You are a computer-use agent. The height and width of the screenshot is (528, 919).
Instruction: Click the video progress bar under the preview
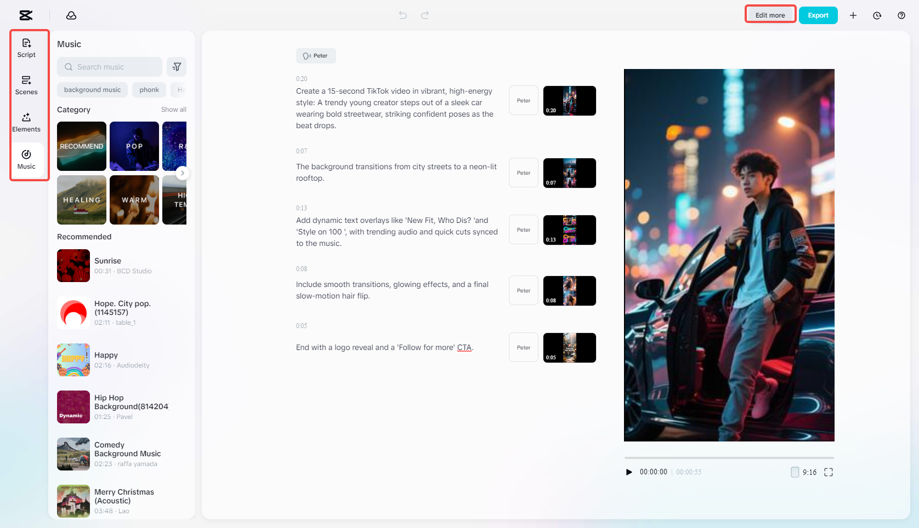pyautogui.click(x=729, y=458)
